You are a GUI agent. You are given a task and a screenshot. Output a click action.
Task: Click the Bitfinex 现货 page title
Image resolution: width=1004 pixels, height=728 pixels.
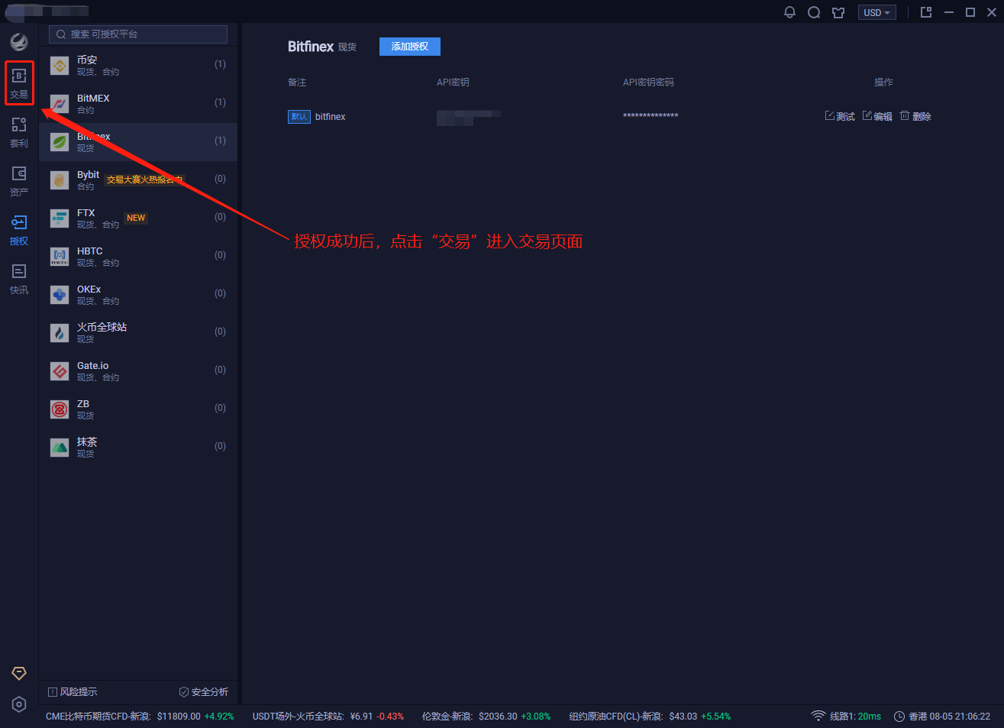coord(322,47)
